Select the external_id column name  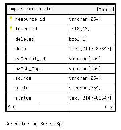pyautogui.click(x=30, y=59)
